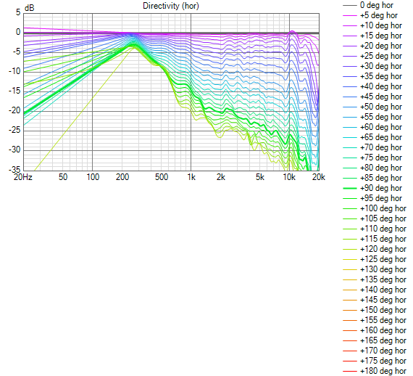413x376 pixels.
Task: Click the "+15 deg hor" legend label
Action: point(381,36)
